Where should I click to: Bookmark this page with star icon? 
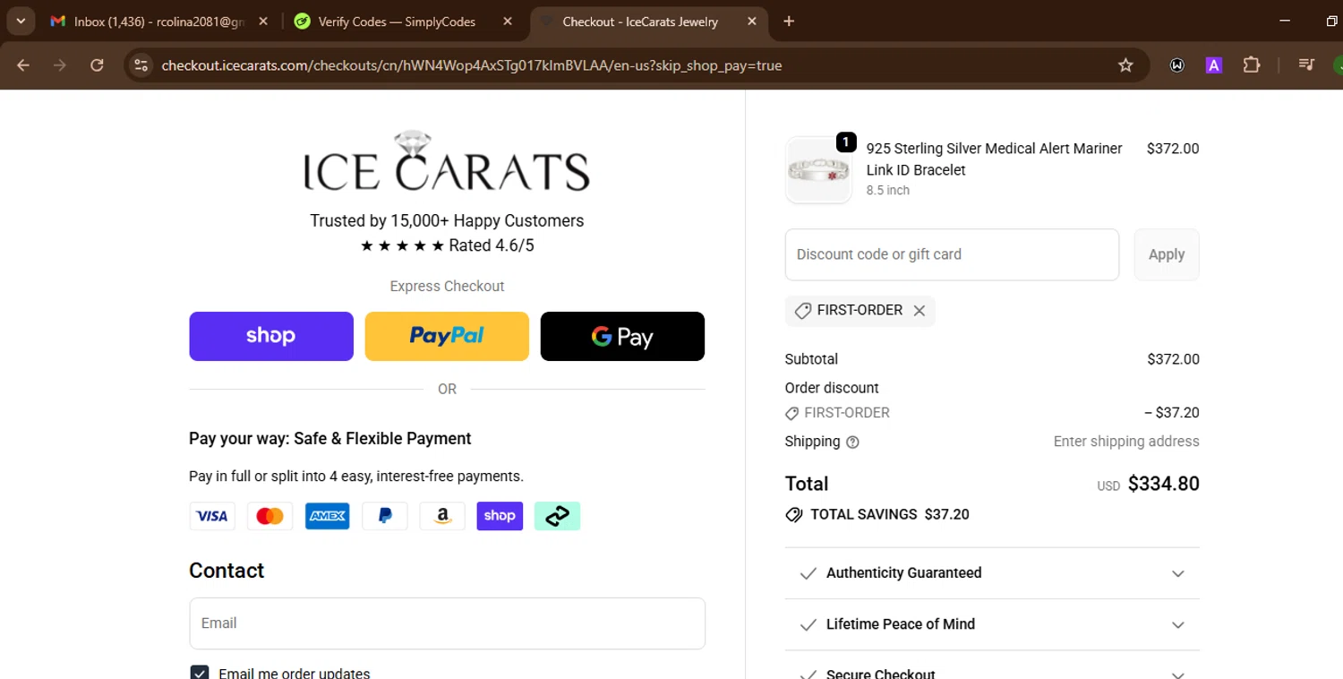click(x=1125, y=65)
